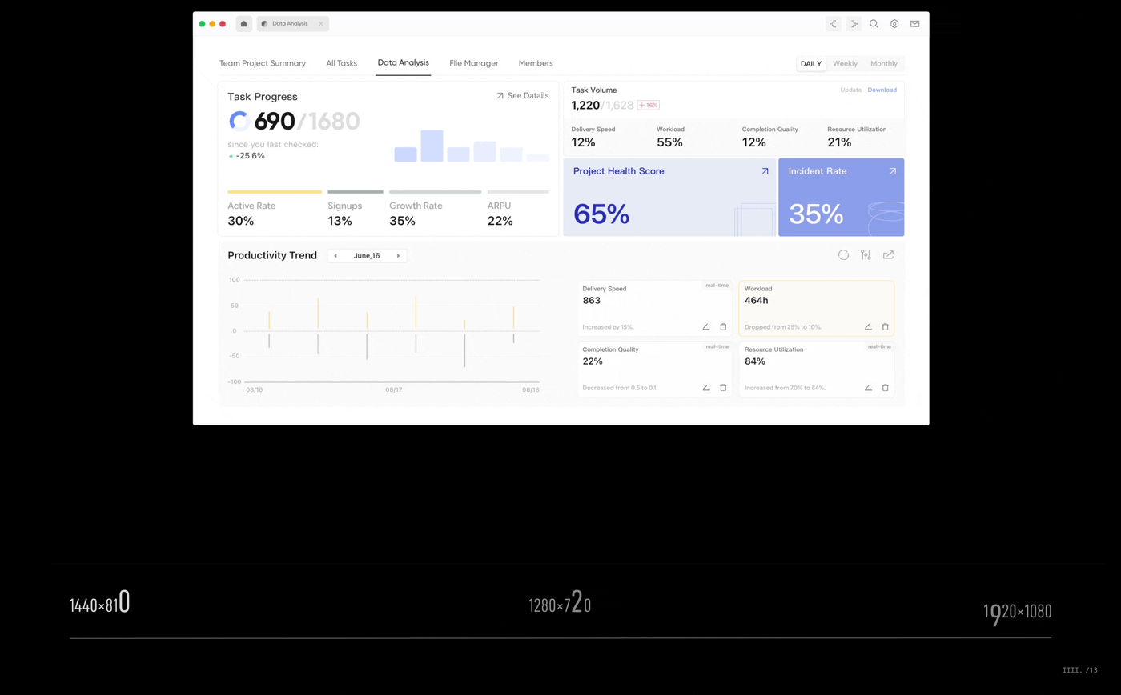Open the filter sliders icon
This screenshot has width=1121, height=695.
[x=866, y=255]
